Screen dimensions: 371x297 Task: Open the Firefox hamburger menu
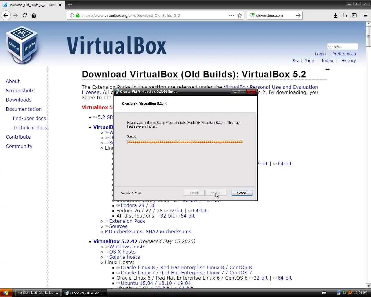click(x=365, y=15)
